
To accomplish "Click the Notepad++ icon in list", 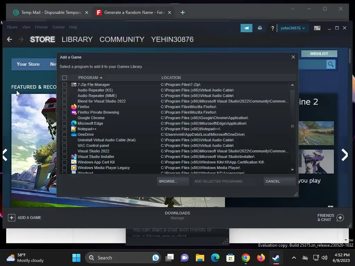I will [74, 129].
